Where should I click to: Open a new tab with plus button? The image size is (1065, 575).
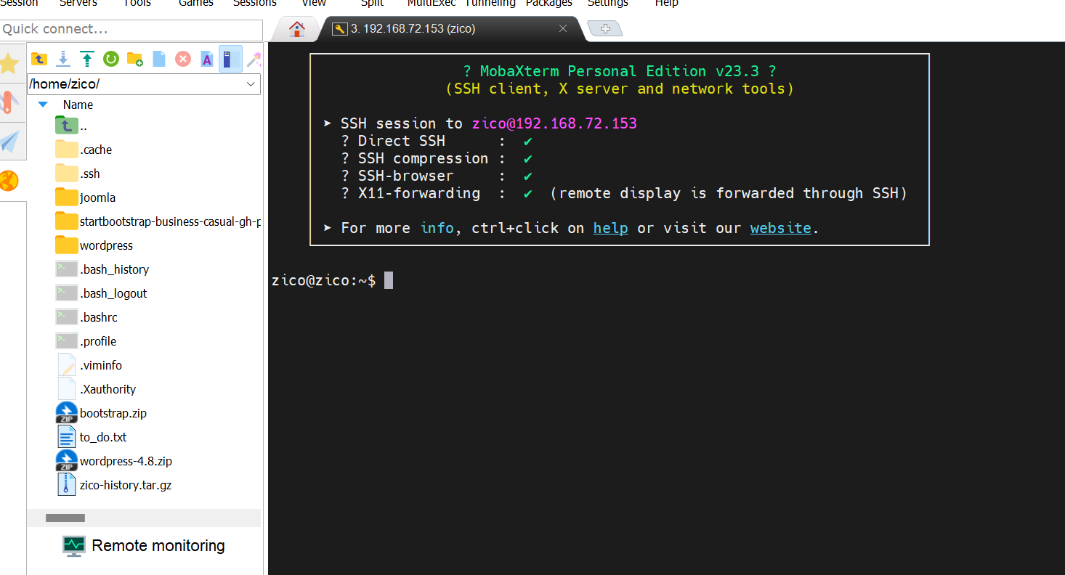(604, 29)
